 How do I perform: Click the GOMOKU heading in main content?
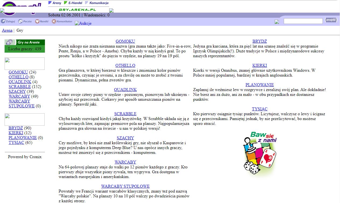point(125,41)
